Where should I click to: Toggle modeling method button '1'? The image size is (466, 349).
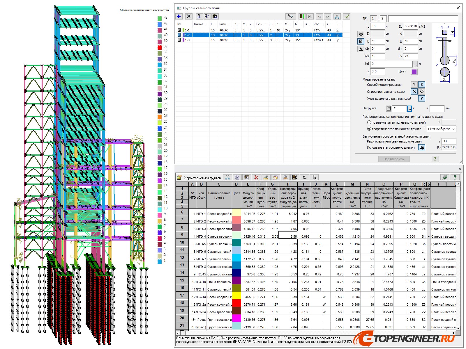[x=414, y=85]
